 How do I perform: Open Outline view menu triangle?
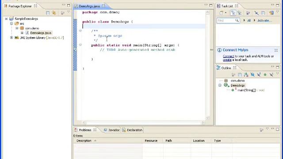coord(278,74)
